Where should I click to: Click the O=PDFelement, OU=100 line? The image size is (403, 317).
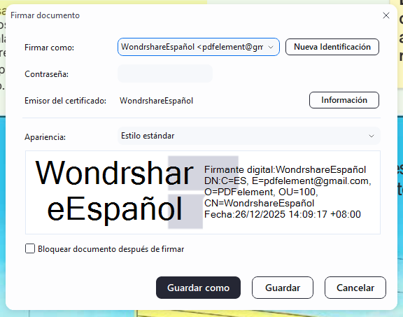[261, 192]
